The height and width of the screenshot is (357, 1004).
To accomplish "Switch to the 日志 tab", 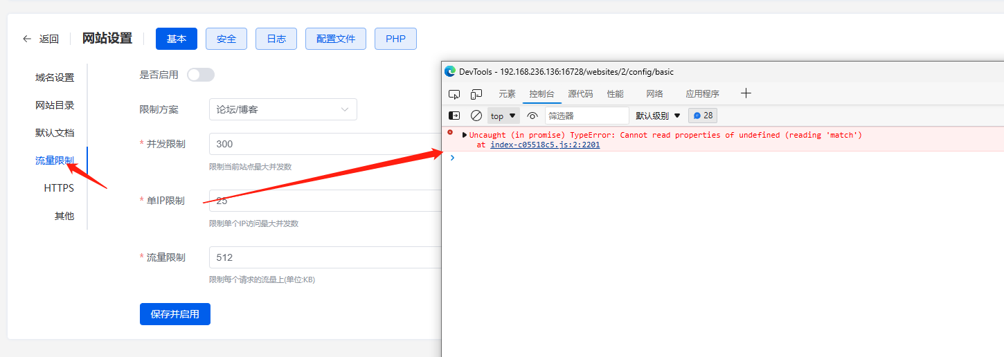I will tap(276, 39).
